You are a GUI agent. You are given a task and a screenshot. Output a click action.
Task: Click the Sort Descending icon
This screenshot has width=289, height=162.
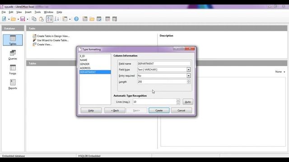coord(57,19)
